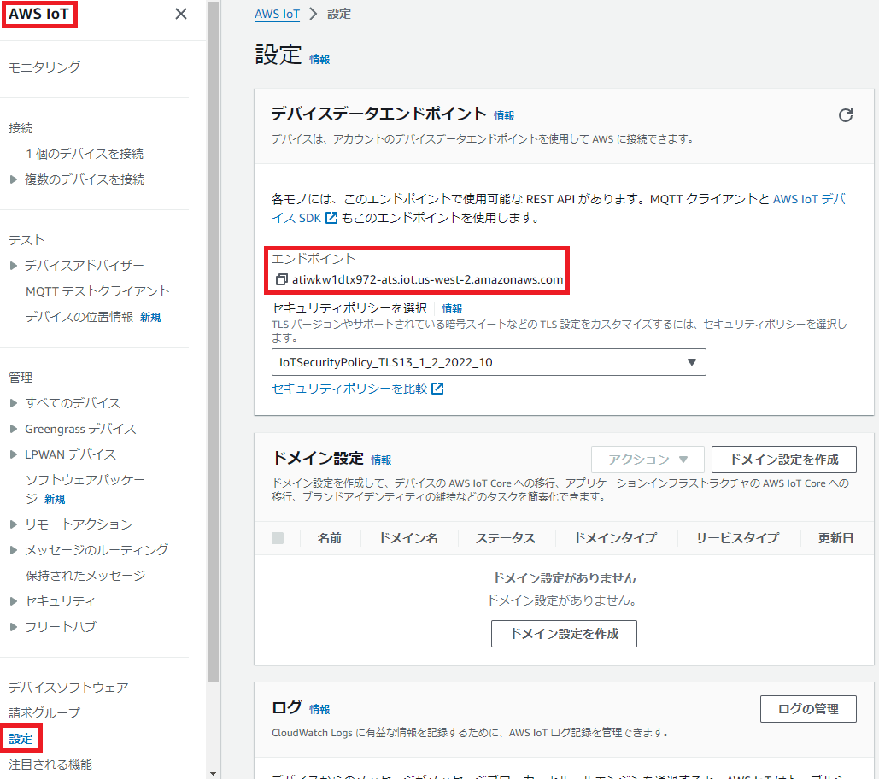Click the sidebar vertical scrollbar
This screenshot has height=779, width=879.
point(213,342)
